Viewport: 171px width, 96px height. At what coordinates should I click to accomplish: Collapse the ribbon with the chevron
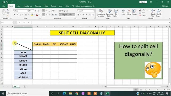tap(169, 19)
